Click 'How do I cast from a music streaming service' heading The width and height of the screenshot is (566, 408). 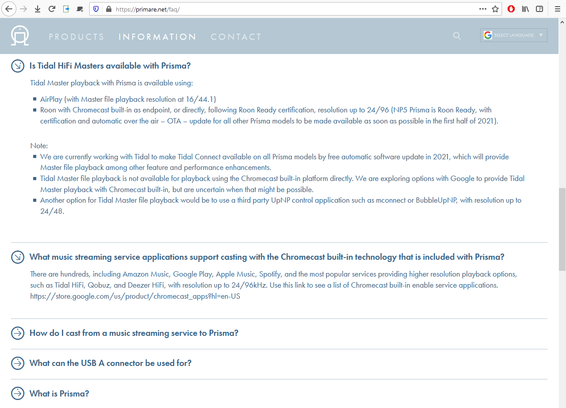[x=134, y=333]
